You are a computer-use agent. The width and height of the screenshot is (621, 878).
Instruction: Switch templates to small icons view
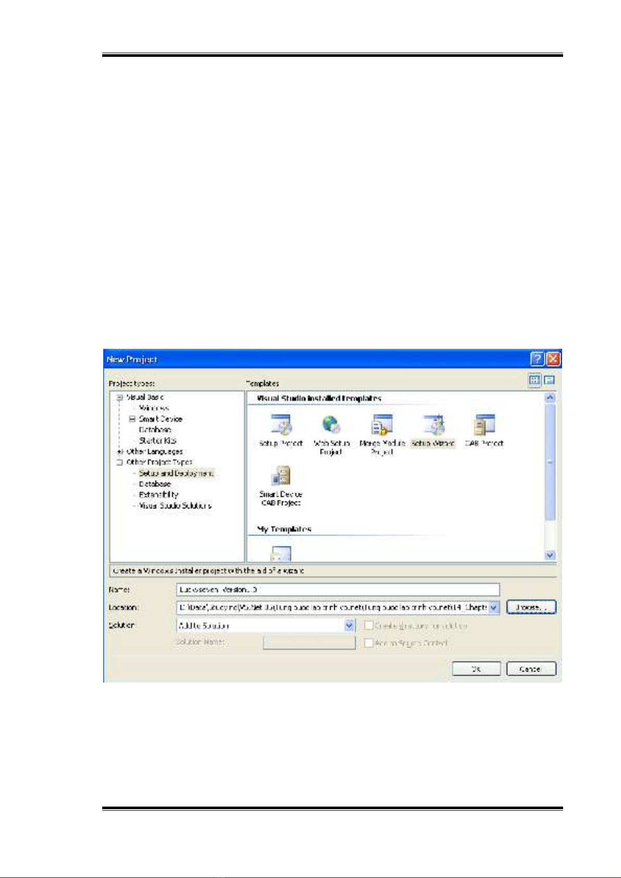coord(549,381)
